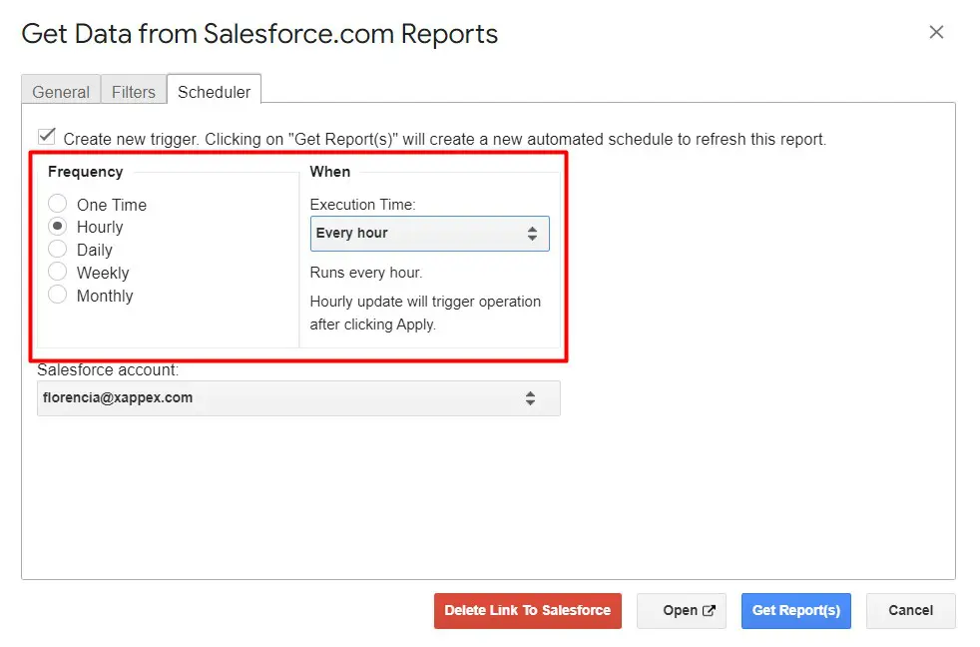Choose the Hourly frequency radio button

click(x=58, y=227)
